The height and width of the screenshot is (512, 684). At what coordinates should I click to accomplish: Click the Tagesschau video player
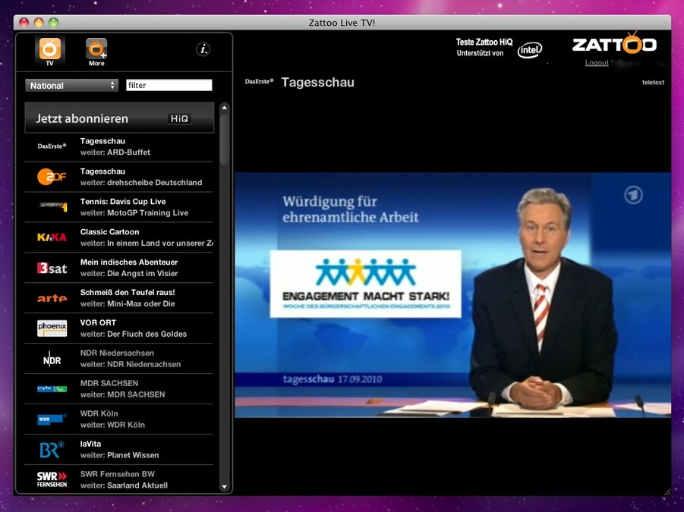pyautogui.click(x=452, y=295)
